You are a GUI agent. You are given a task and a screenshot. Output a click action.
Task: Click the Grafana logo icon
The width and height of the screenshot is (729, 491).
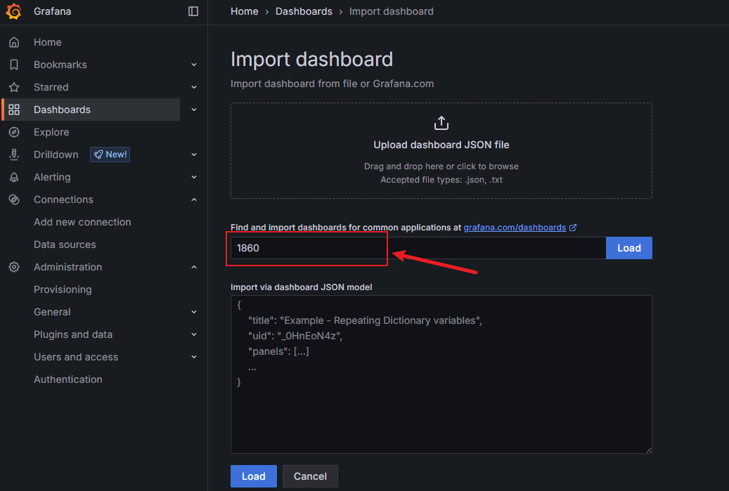14,11
